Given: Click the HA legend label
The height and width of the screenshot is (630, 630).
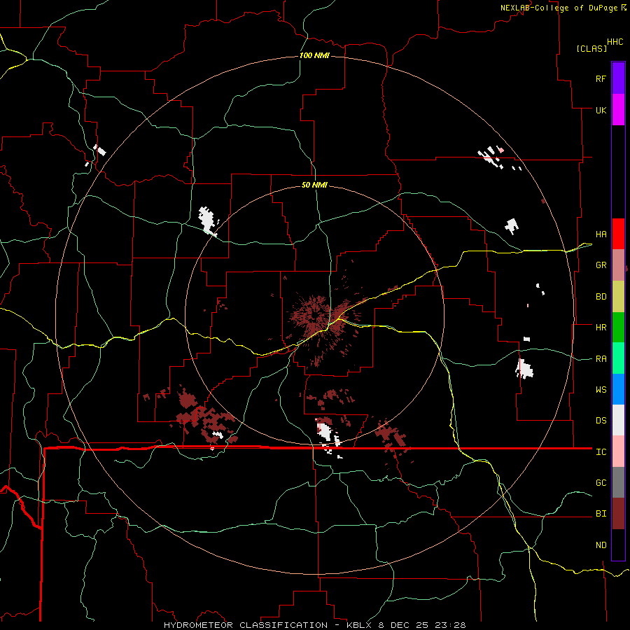Looking at the screenshot, I should [601, 234].
